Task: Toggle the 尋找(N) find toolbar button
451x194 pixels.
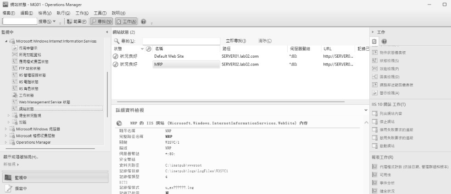Action: coord(101,22)
